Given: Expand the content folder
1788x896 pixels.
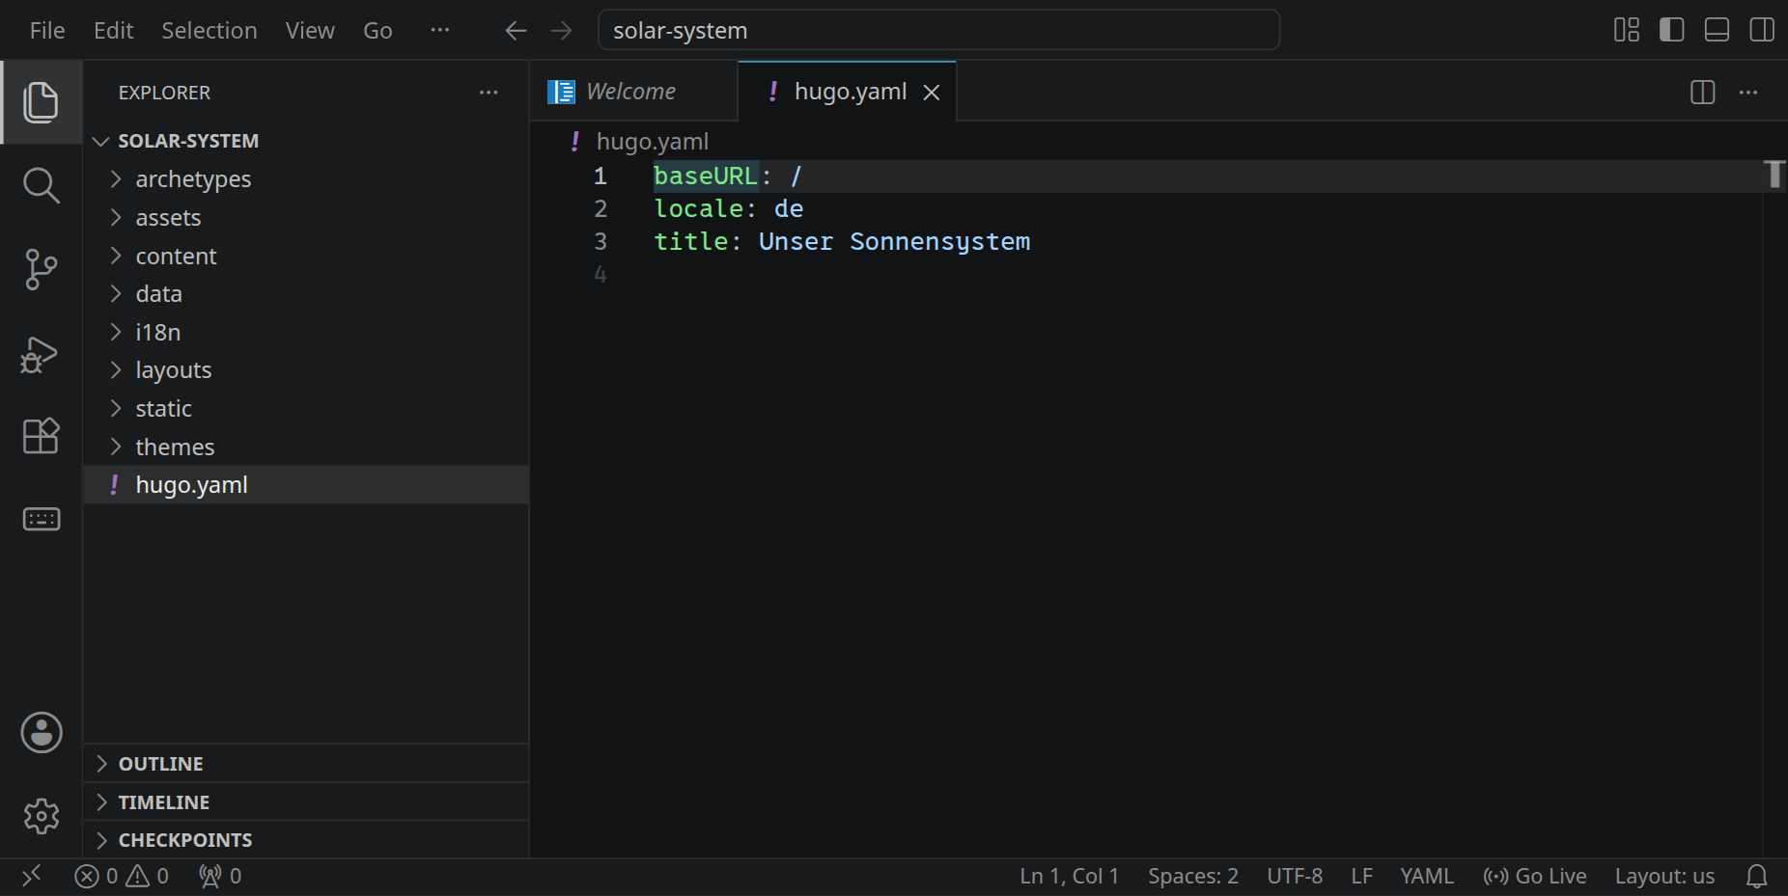Looking at the screenshot, I should [305, 256].
